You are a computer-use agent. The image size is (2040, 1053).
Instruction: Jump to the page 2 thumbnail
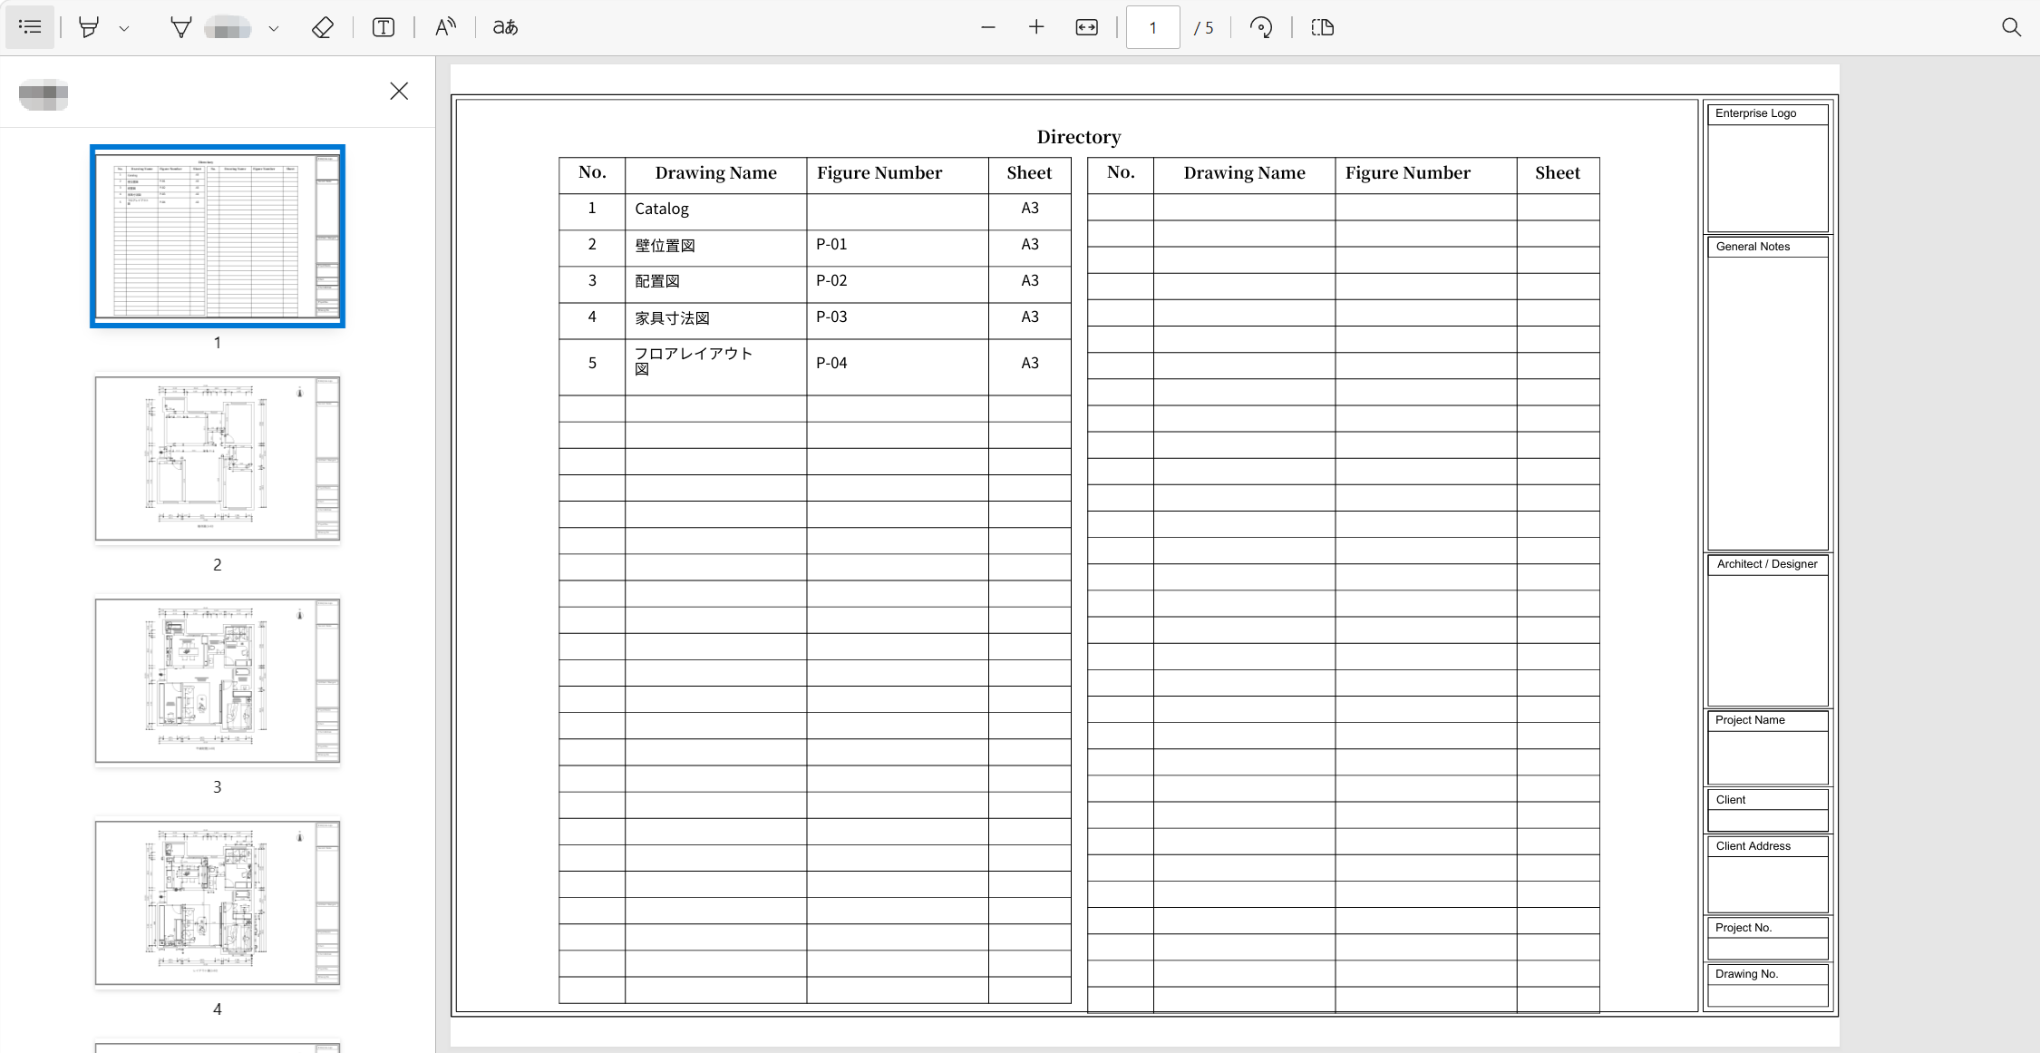tap(218, 459)
